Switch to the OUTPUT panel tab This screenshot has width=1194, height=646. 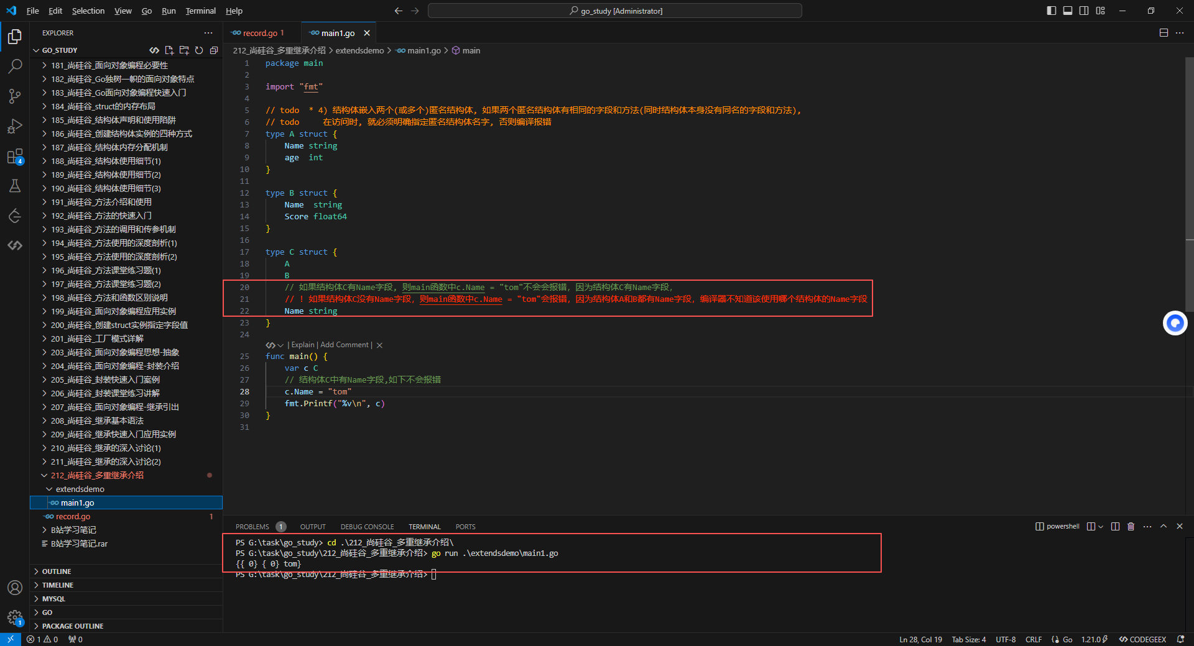point(313,527)
